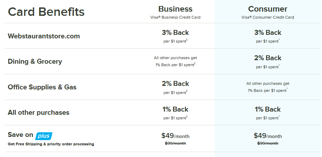Click Business 3% Back for Webstaurantstore.com
The image size is (322, 157).
pos(175,33)
